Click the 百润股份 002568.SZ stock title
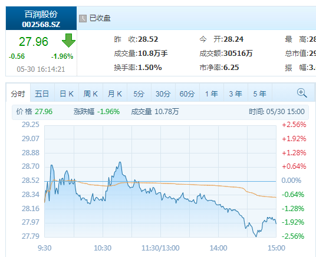This screenshot has height=257, width=316. tap(41, 18)
